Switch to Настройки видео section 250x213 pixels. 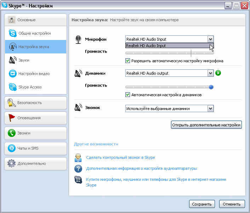point(34,74)
